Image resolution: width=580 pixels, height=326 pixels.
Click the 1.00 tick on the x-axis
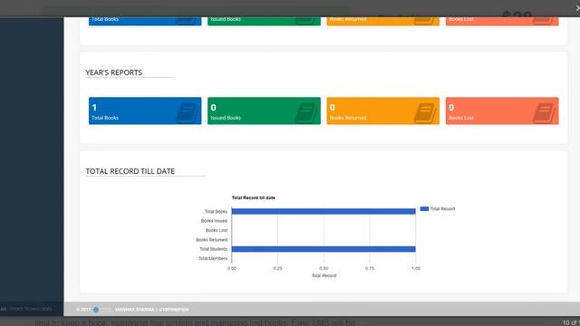coord(416,268)
